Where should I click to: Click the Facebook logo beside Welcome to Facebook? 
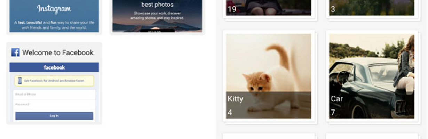(15, 52)
